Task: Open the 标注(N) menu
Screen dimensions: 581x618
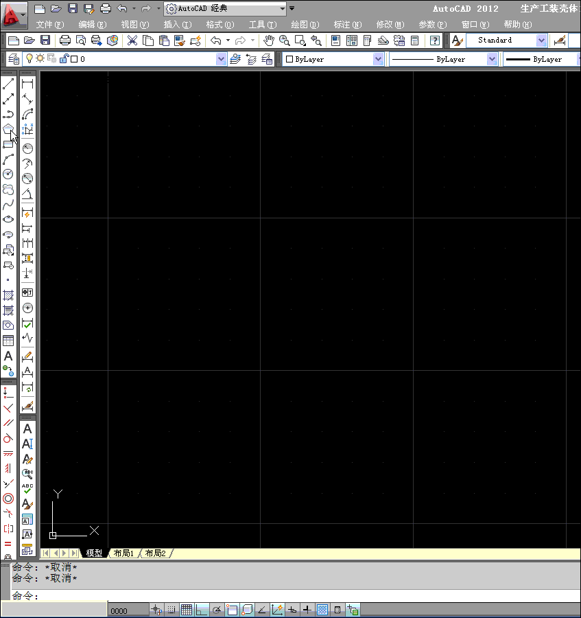Action: pos(348,25)
